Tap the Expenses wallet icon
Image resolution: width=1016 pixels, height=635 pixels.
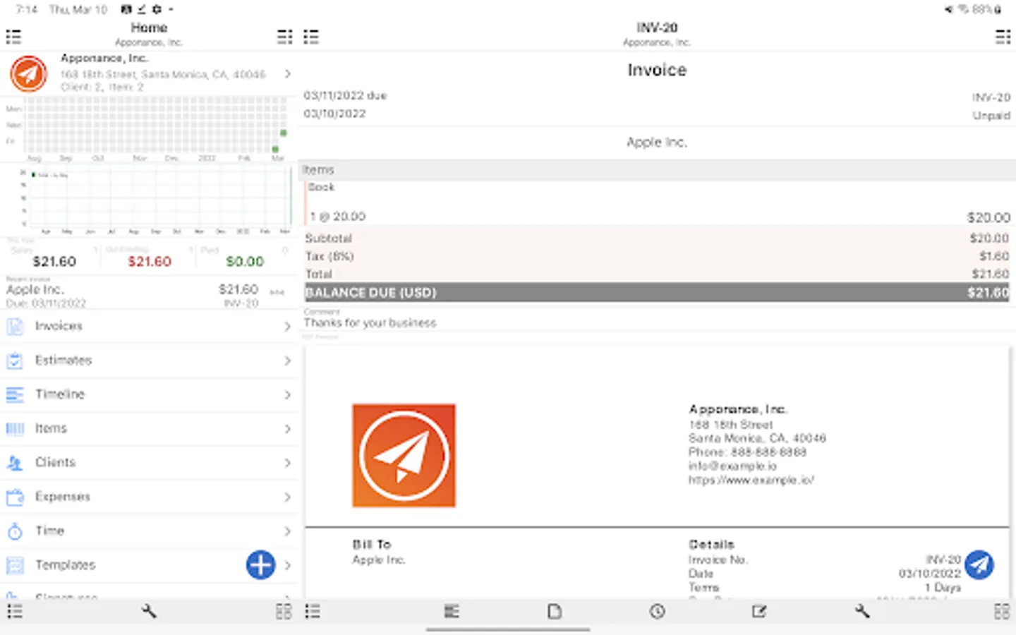click(x=15, y=497)
